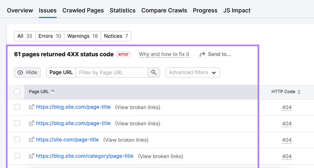Open the JS Impact tab

[237, 10]
